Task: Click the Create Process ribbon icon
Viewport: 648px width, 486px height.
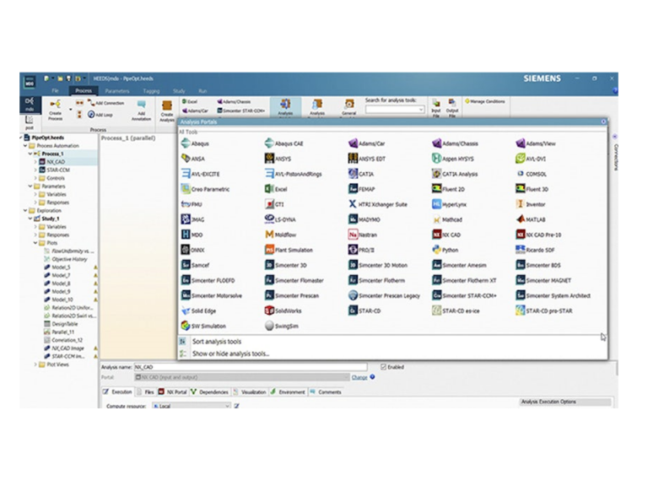Action: point(55,110)
